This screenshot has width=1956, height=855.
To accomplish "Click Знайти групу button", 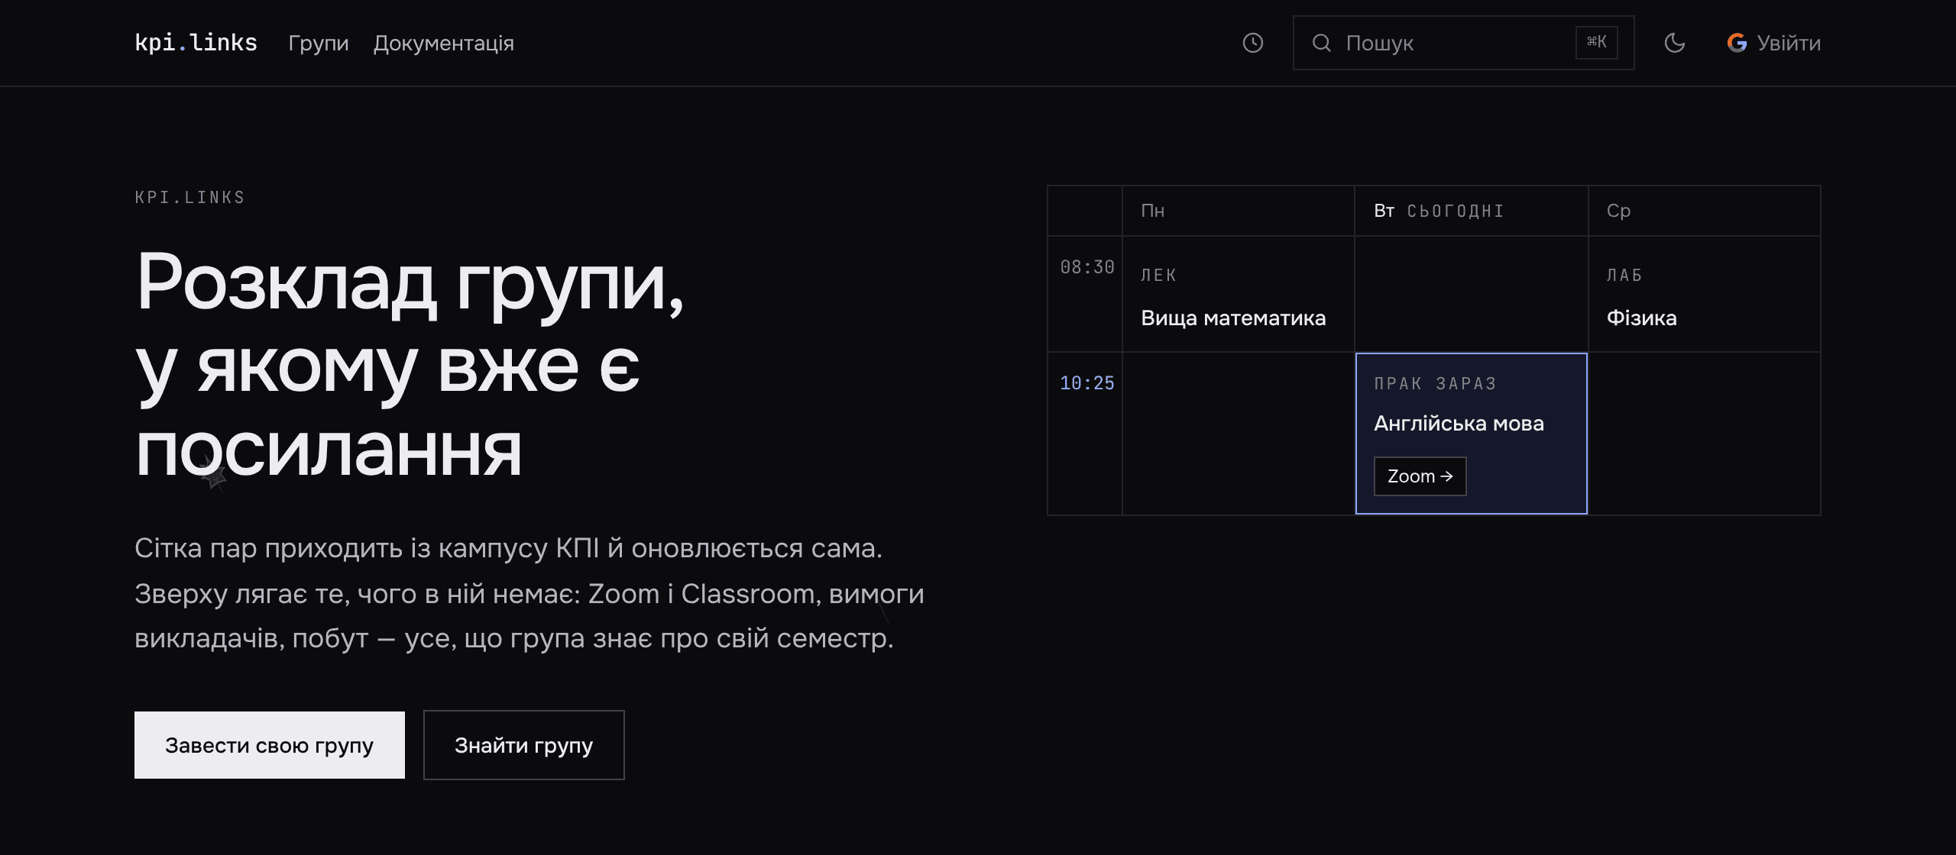I will (x=524, y=745).
